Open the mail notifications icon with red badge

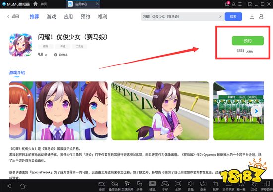click(227, 4)
